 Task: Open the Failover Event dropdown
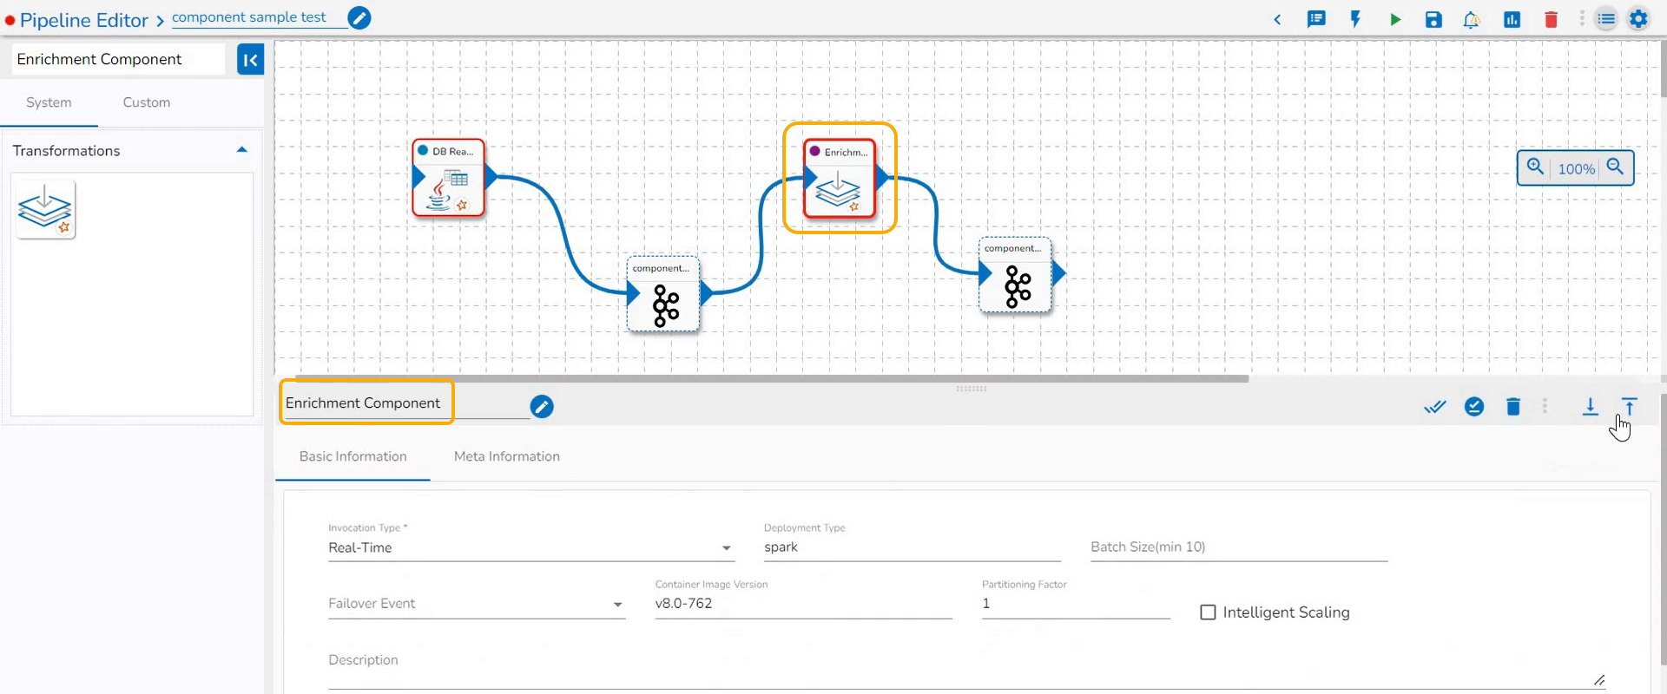(x=477, y=604)
